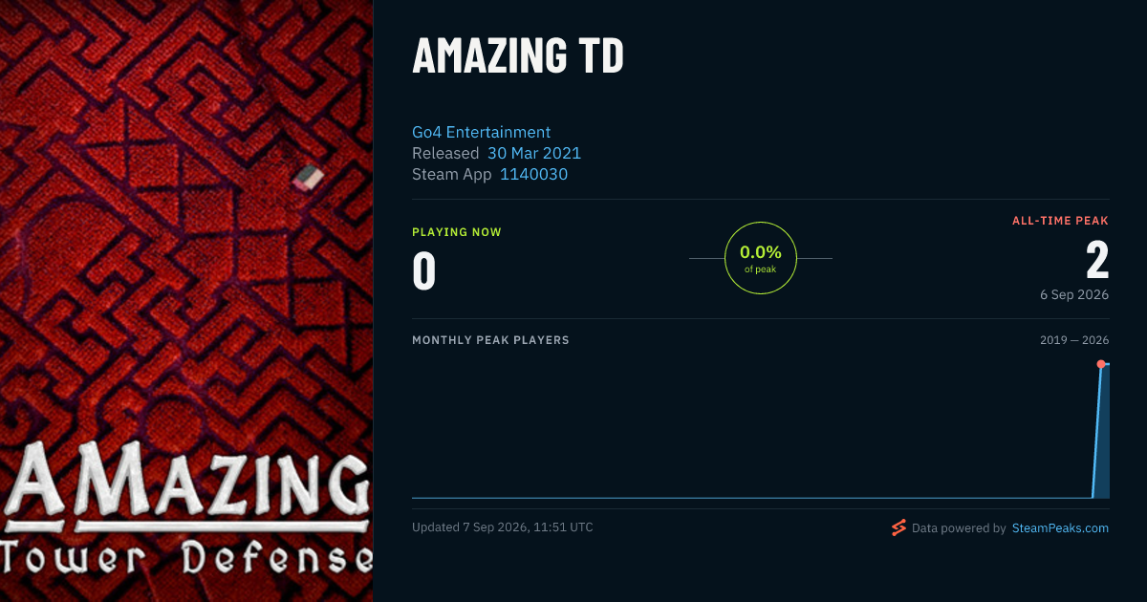The image size is (1147, 602).
Task: Click the playing now count 0
Action: (424, 270)
